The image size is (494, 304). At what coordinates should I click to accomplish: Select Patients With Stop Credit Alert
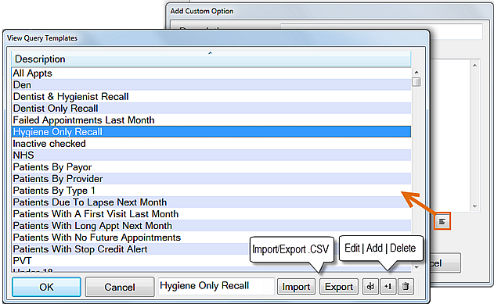click(211, 249)
